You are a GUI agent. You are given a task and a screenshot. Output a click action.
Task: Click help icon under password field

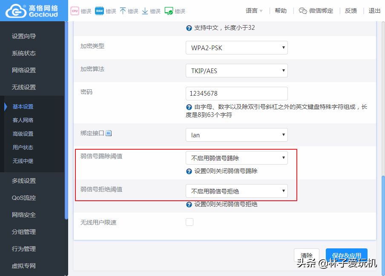[189, 107]
